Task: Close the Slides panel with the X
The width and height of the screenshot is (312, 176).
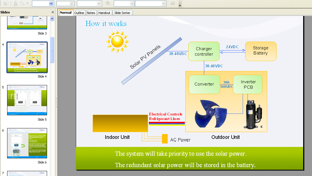Action: pyautogui.click(x=52, y=12)
